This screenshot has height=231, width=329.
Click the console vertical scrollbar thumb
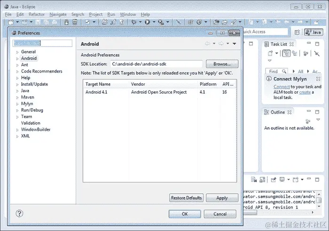pyautogui.click(x=319, y=200)
